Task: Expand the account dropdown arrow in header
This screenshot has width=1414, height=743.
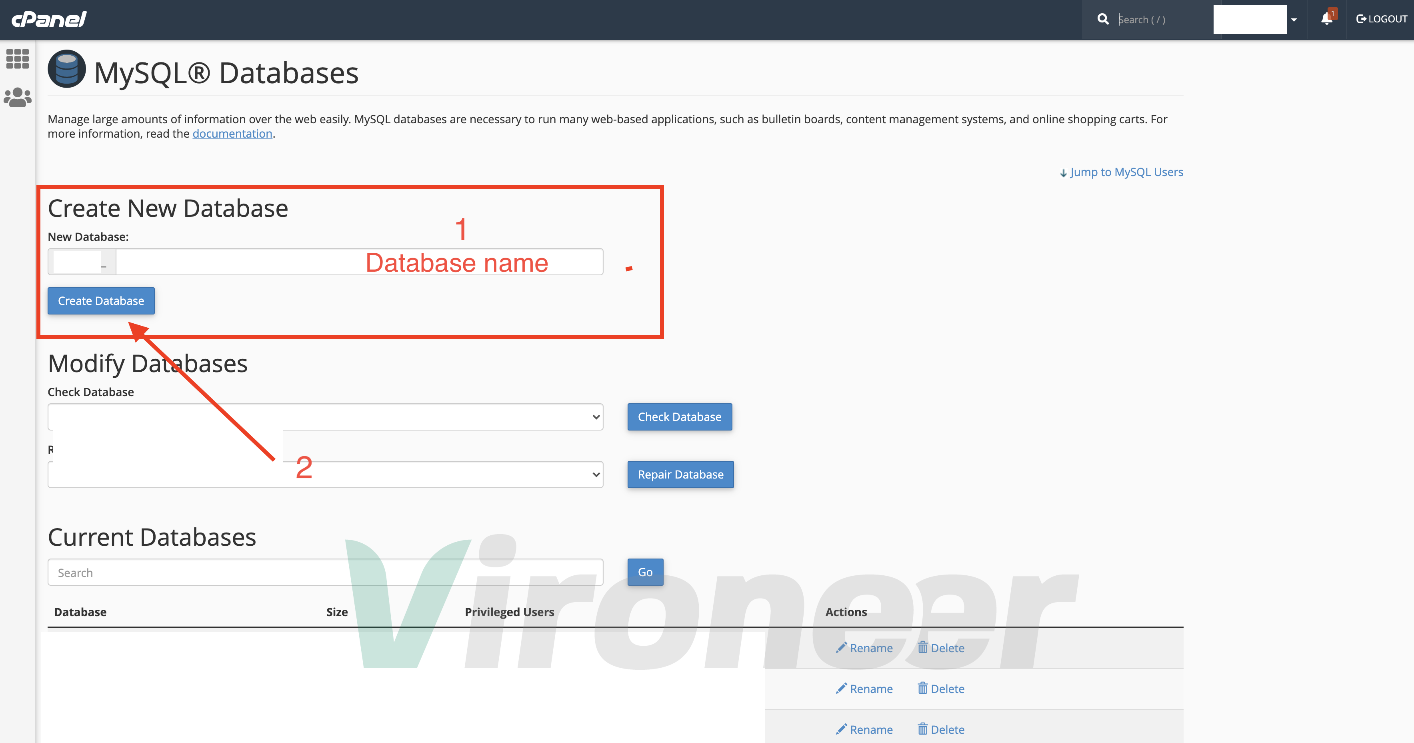Action: click(1294, 20)
